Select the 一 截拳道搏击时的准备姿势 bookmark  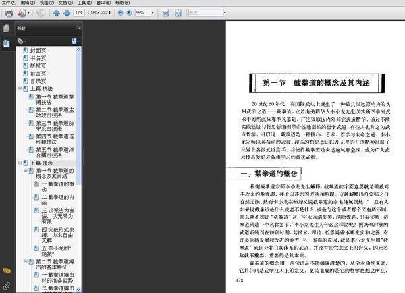coord(58,277)
